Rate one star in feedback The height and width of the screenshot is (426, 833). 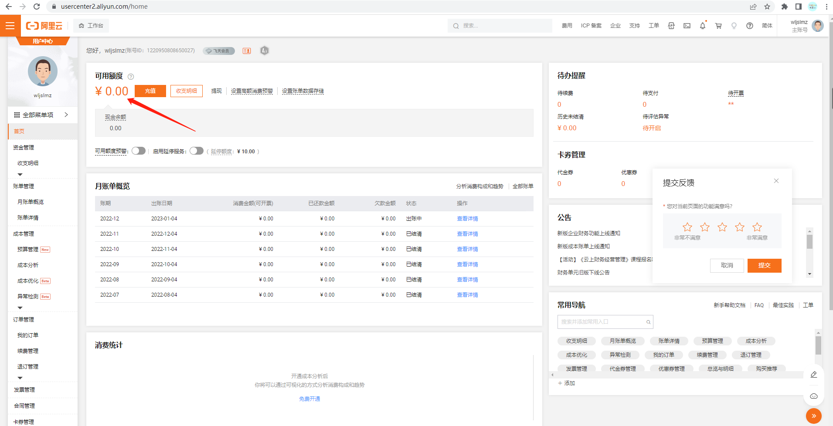pyautogui.click(x=687, y=227)
